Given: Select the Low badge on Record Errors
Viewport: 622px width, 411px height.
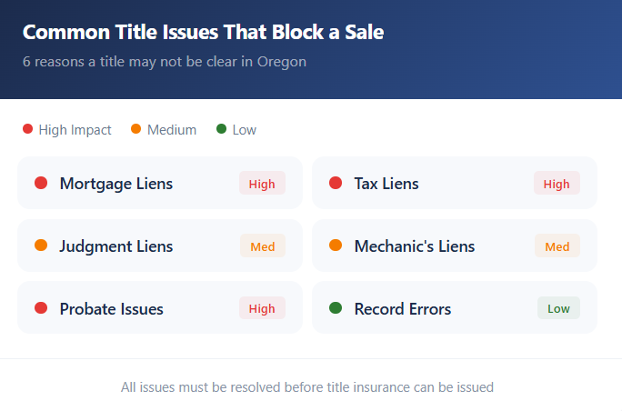Looking at the screenshot, I should [x=558, y=309].
